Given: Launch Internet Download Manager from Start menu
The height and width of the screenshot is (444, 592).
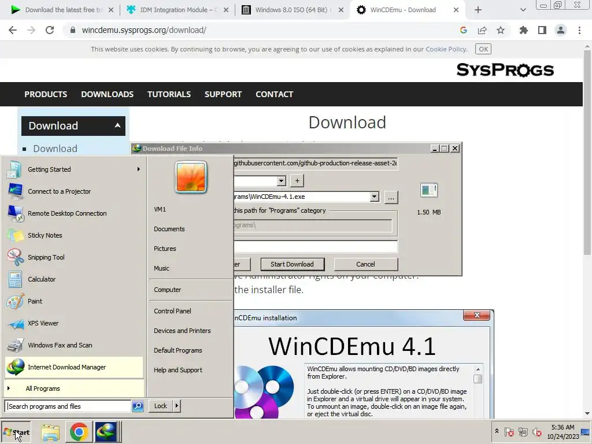Looking at the screenshot, I should (x=75, y=367).
